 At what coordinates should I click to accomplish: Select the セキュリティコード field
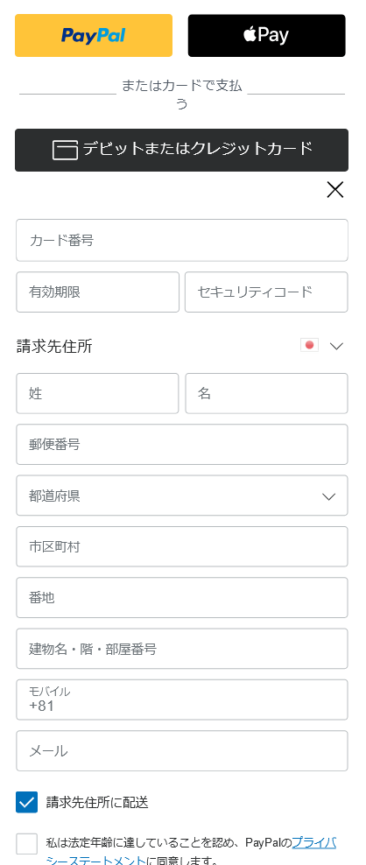(267, 292)
